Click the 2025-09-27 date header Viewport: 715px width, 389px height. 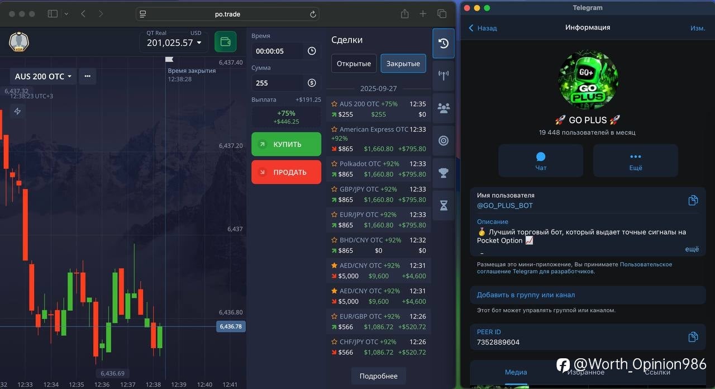point(379,88)
